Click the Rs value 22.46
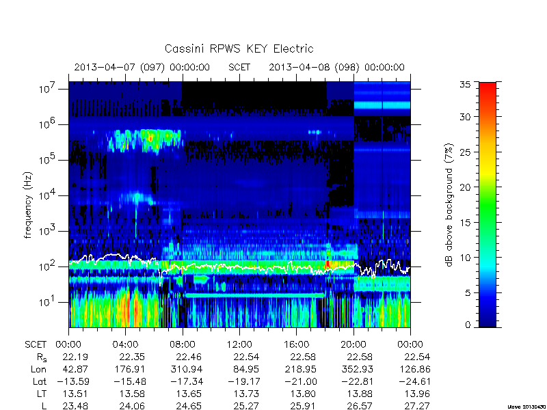Viewport: 547px width, 410px height. pos(189,357)
